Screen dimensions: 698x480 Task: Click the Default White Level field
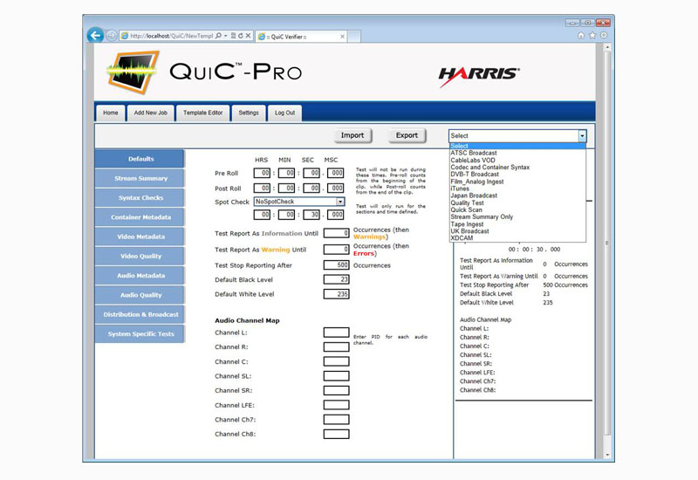coord(336,294)
